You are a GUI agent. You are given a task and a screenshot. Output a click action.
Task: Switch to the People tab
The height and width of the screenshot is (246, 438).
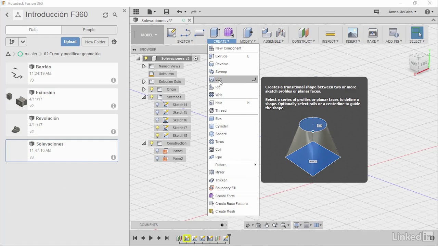[89, 30]
